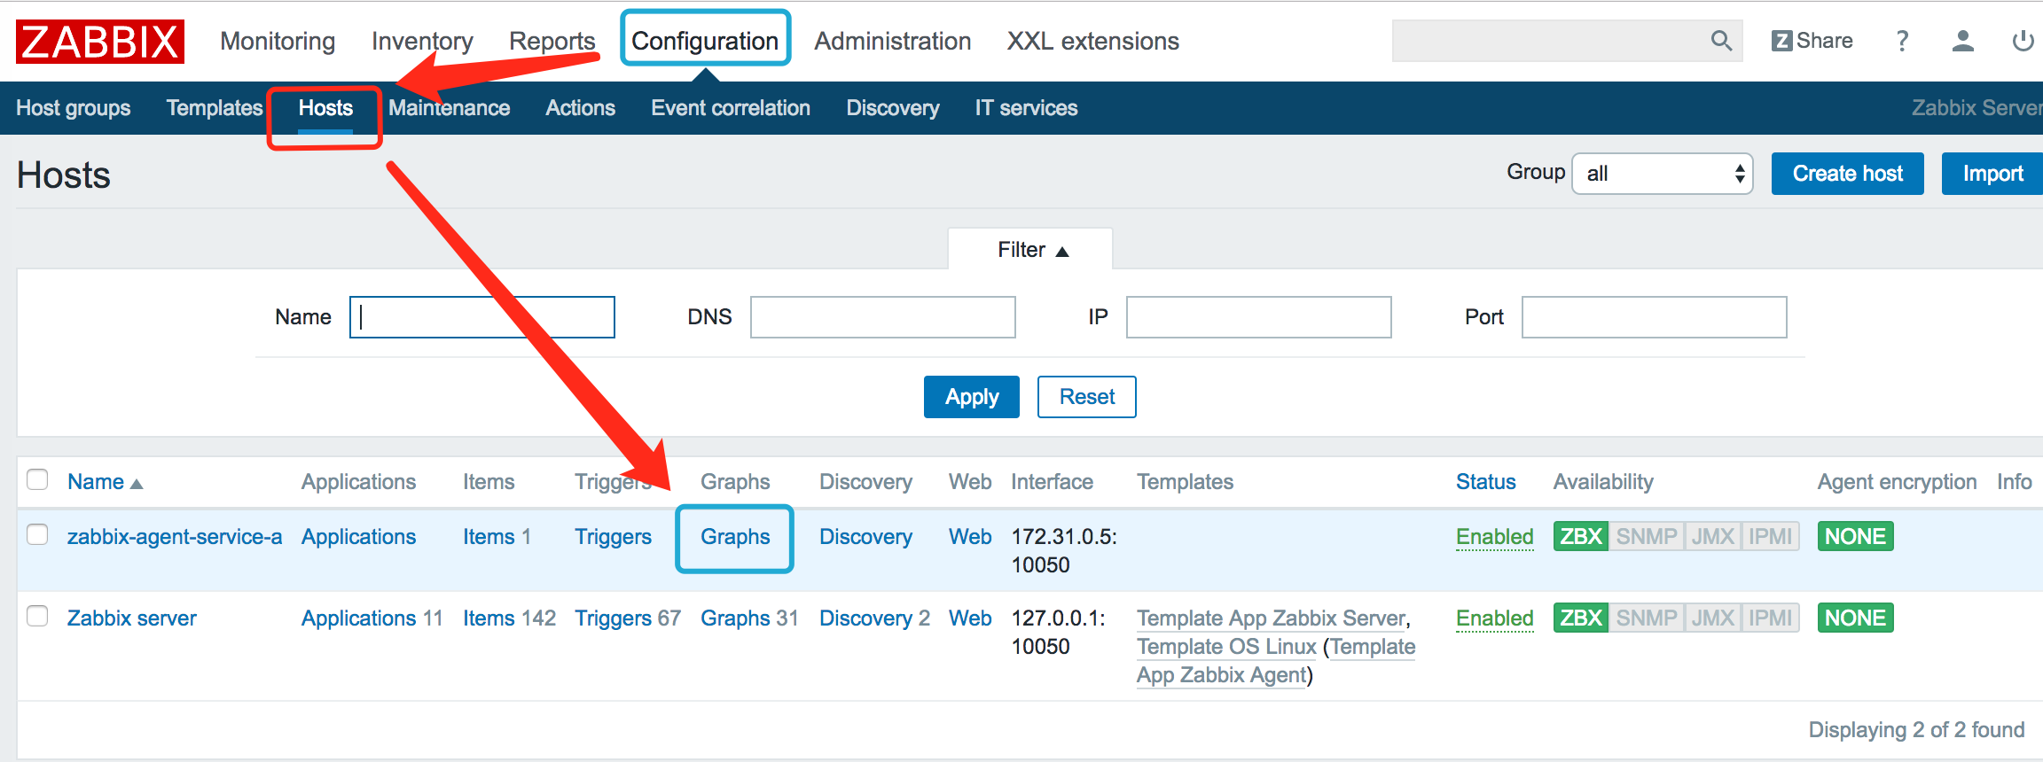Click the help question mark icon
The width and height of the screenshot is (2043, 762).
[1902, 41]
